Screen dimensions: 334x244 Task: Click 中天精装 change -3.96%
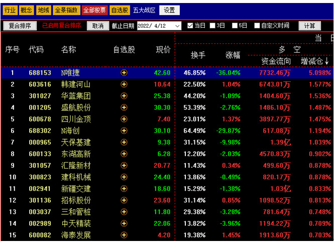pos(230,223)
